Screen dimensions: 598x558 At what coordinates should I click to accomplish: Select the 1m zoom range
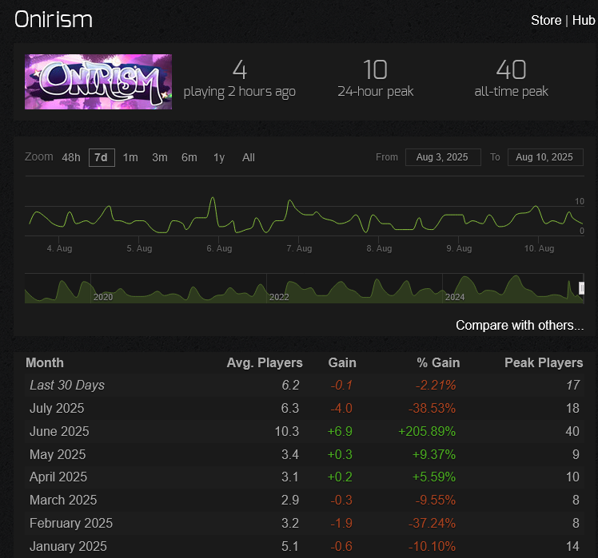(130, 157)
